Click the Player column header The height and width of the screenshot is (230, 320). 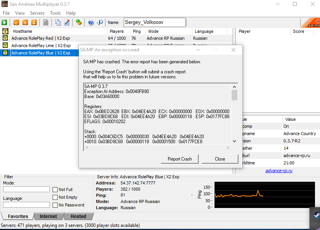coord(263,31)
